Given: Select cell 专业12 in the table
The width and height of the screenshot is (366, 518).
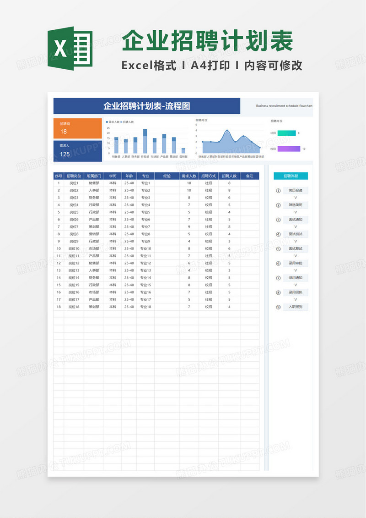Looking at the screenshot, I should pos(146,263).
